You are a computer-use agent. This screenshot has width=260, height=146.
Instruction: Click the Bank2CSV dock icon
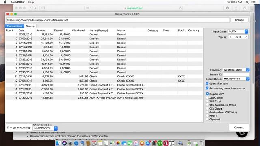pos(172,143)
